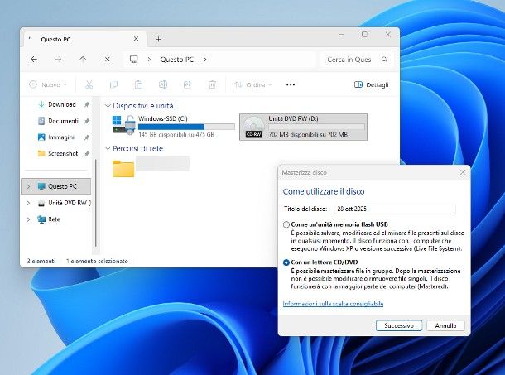Click the Delete trash icon
This screenshot has height=375, width=505.
click(x=212, y=84)
